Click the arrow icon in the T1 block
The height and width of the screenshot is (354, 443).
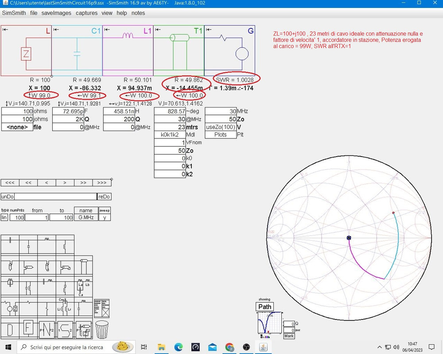(x=158, y=29)
